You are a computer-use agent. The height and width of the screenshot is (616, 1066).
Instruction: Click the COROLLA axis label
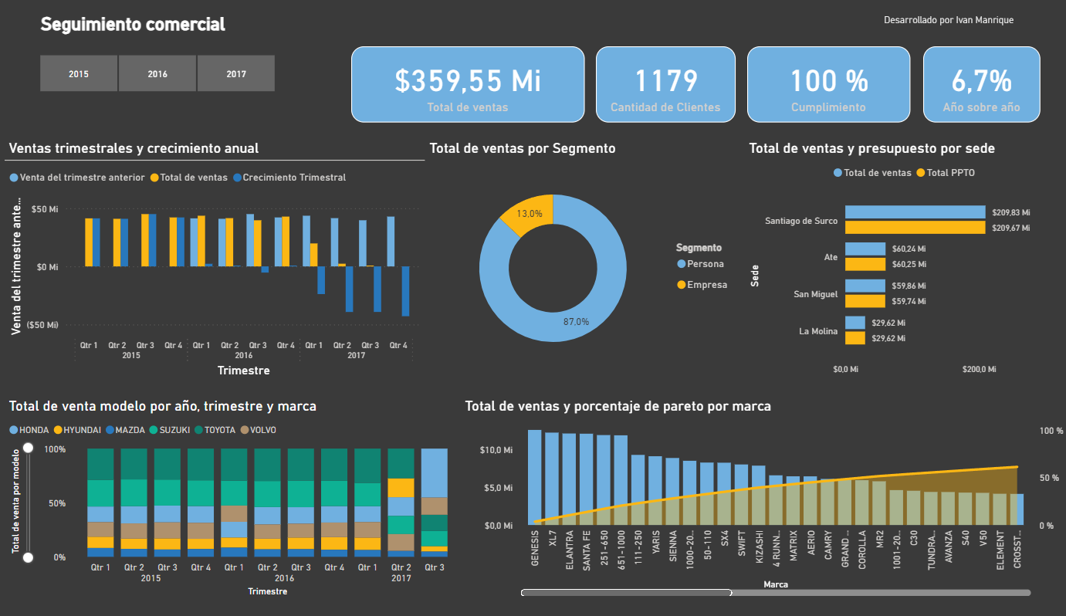[862, 549]
